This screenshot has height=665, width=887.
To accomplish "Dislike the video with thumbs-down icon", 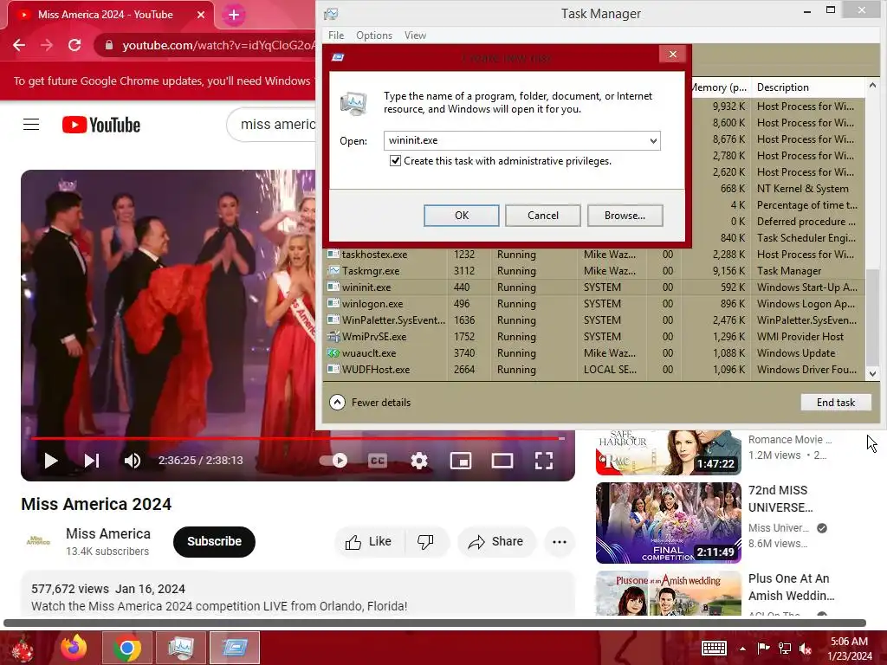I will (425, 542).
